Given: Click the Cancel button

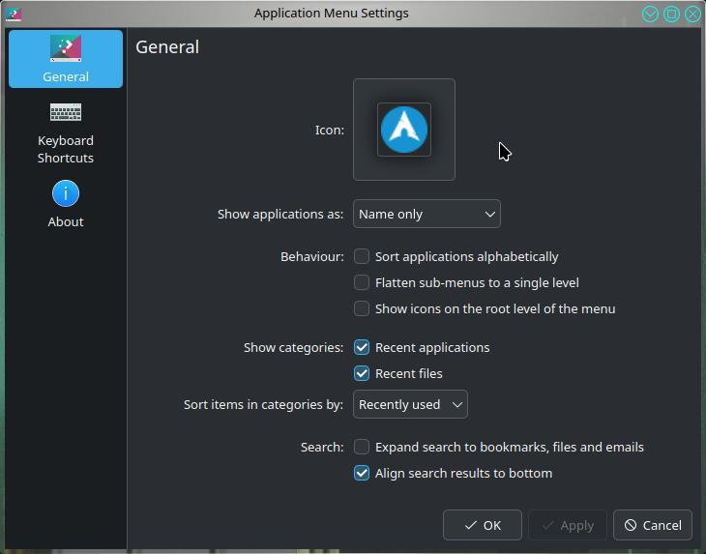Looking at the screenshot, I should tap(653, 525).
